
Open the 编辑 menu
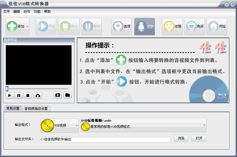click(x=17, y=12)
